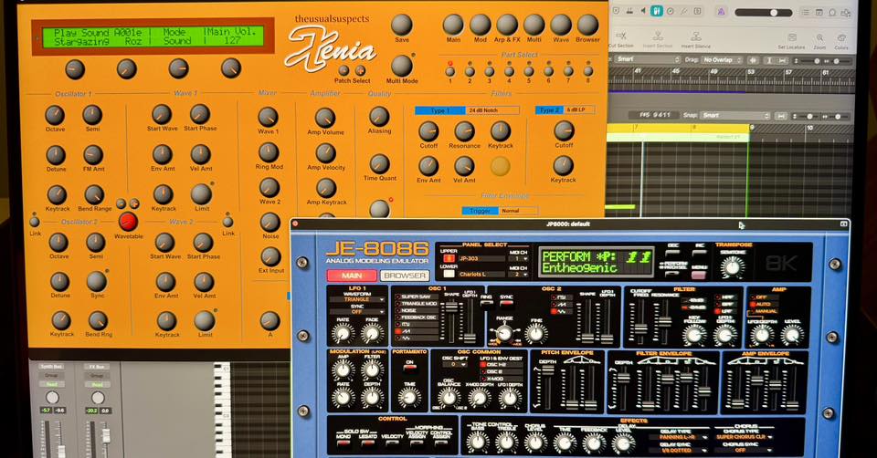Screen dimensions: 877x458
Task: Toggle the RING button in JE-8086
Action: click(487, 303)
